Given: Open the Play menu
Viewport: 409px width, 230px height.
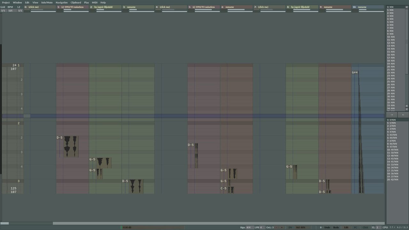Looking at the screenshot, I should (86, 3).
